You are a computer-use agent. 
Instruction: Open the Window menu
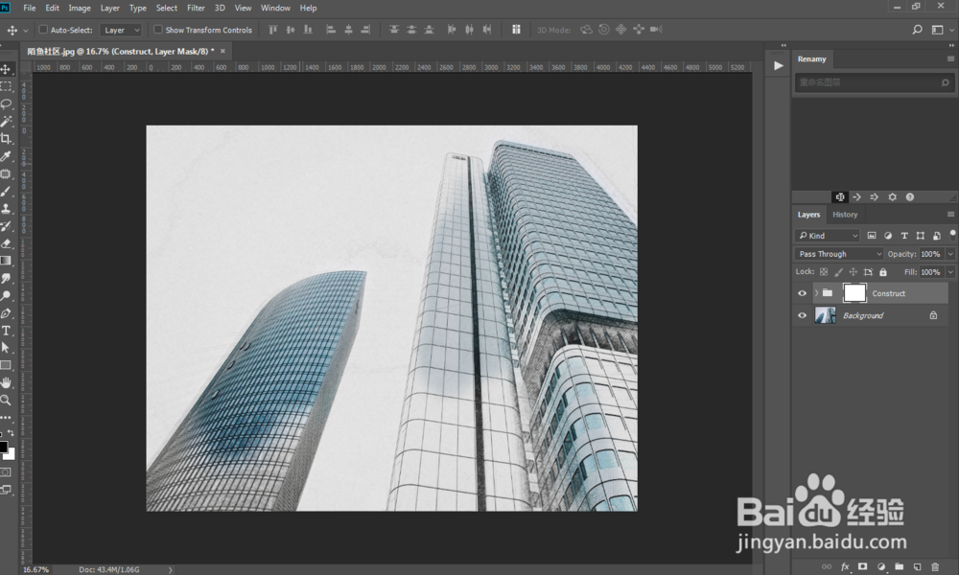coord(275,8)
